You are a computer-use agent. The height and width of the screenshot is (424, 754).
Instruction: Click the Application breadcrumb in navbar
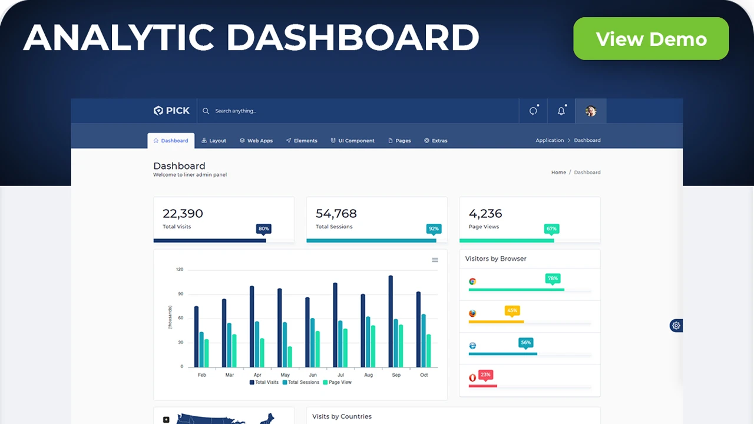click(x=550, y=140)
